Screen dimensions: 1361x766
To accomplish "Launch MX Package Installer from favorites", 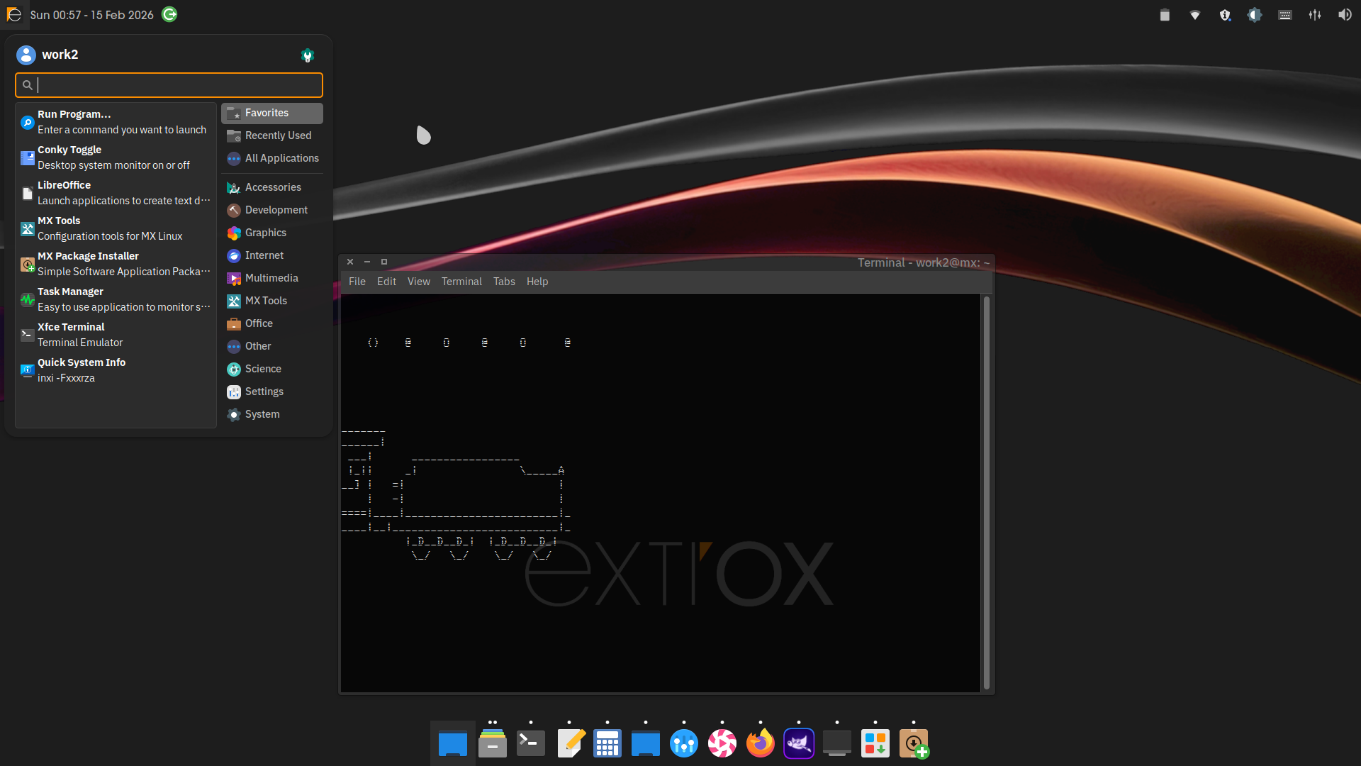I will [x=113, y=264].
